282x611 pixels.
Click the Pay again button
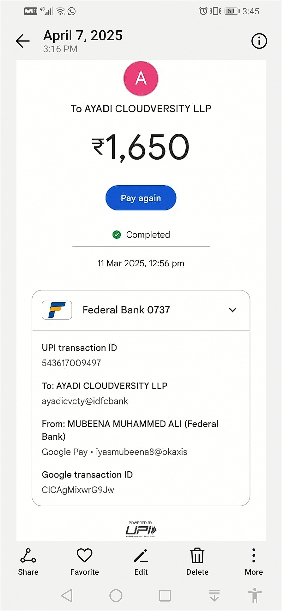pyautogui.click(x=141, y=198)
